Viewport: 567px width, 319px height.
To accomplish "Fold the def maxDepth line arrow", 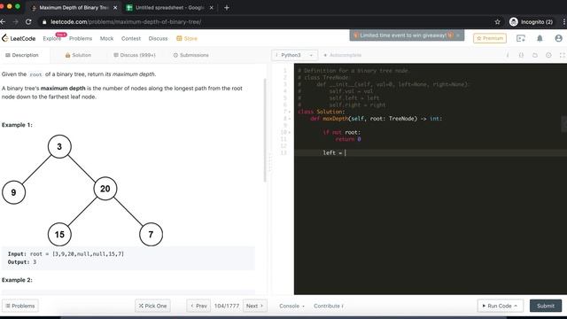I will pyautogui.click(x=290, y=119).
